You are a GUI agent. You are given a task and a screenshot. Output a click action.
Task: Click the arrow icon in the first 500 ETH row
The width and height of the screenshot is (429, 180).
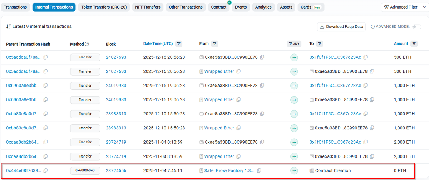pos(294,57)
